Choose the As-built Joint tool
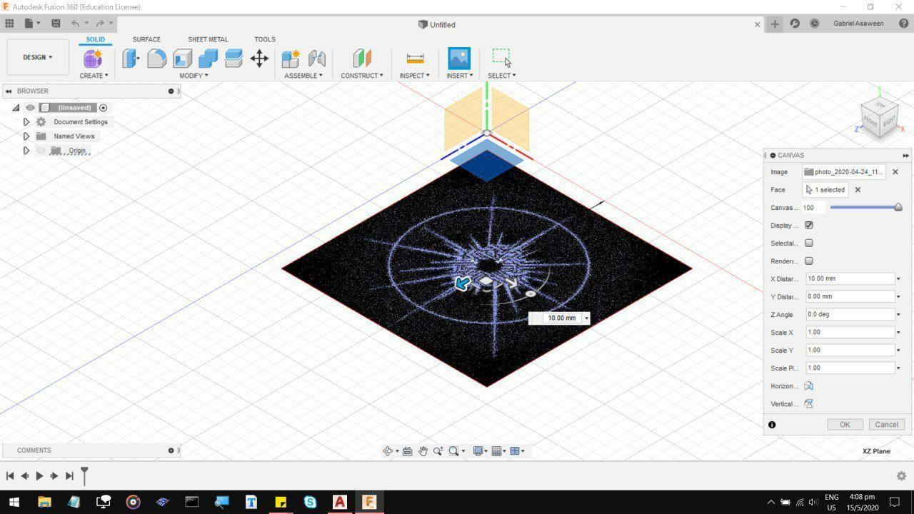914x514 pixels. (x=316, y=59)
